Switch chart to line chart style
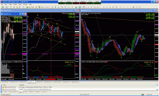This screenshot has height=96, width=159. 59,7
